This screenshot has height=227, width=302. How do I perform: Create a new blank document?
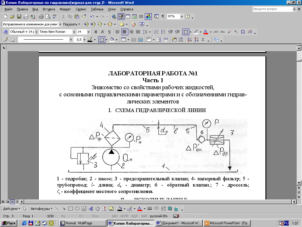pyautogui.click(x=5, y=17)
